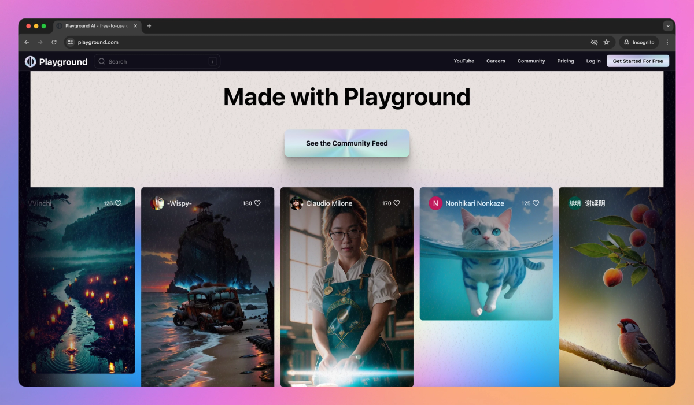Click the 谢续明 username
This screenshot has width=694, height=405.
(595, 203)
